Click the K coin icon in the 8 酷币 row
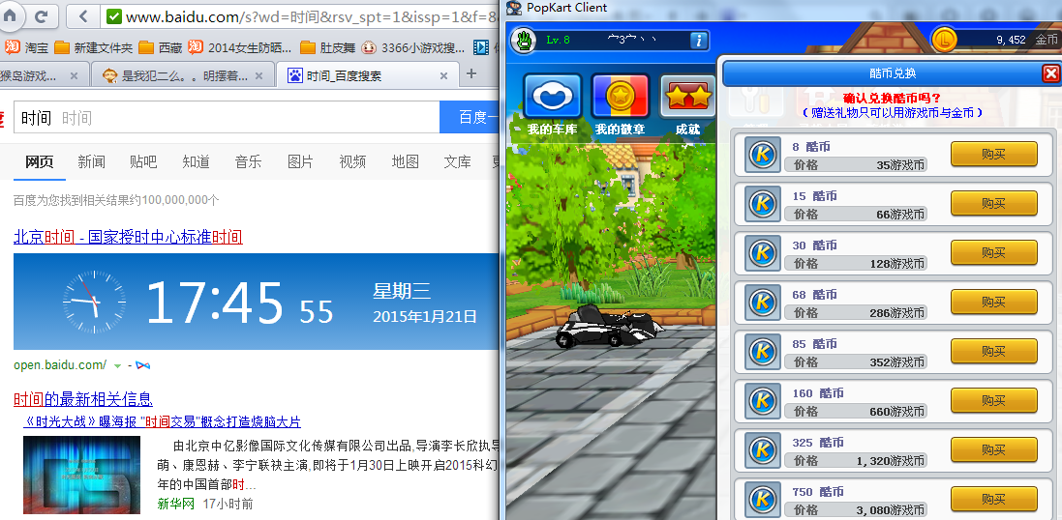The height and width of the screenshot is (520, 1062). [763, 155]
